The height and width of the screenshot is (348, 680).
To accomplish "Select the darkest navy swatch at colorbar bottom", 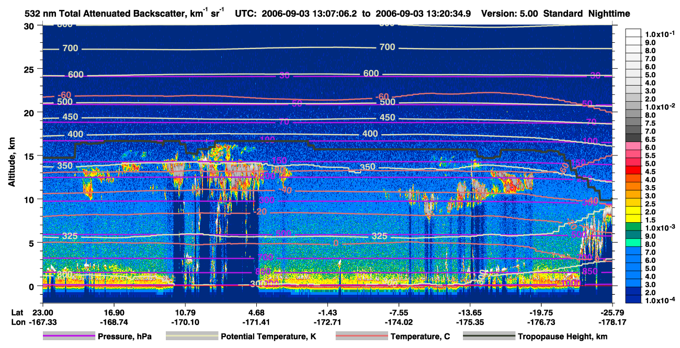I will tap(633, 300).
